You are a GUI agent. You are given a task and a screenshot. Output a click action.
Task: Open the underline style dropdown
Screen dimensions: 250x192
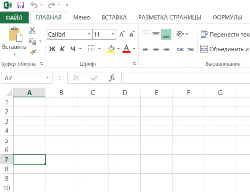tap(80, 48)
